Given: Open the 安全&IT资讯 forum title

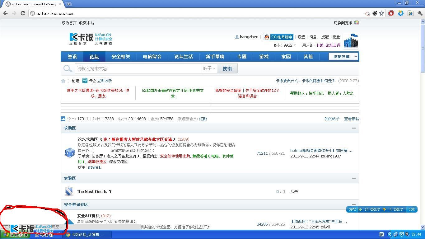Looking at the screenshot, I should click(x=88, y=216).
